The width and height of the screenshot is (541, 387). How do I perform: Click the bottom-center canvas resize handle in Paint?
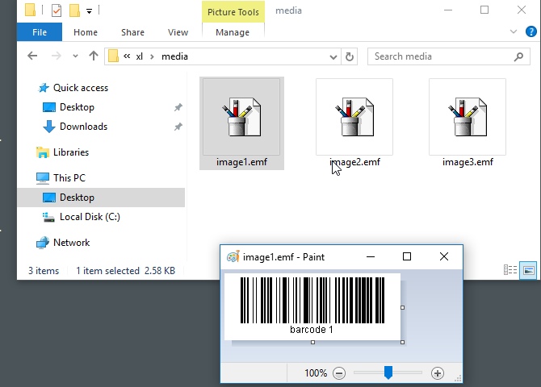tap(313, 342)
